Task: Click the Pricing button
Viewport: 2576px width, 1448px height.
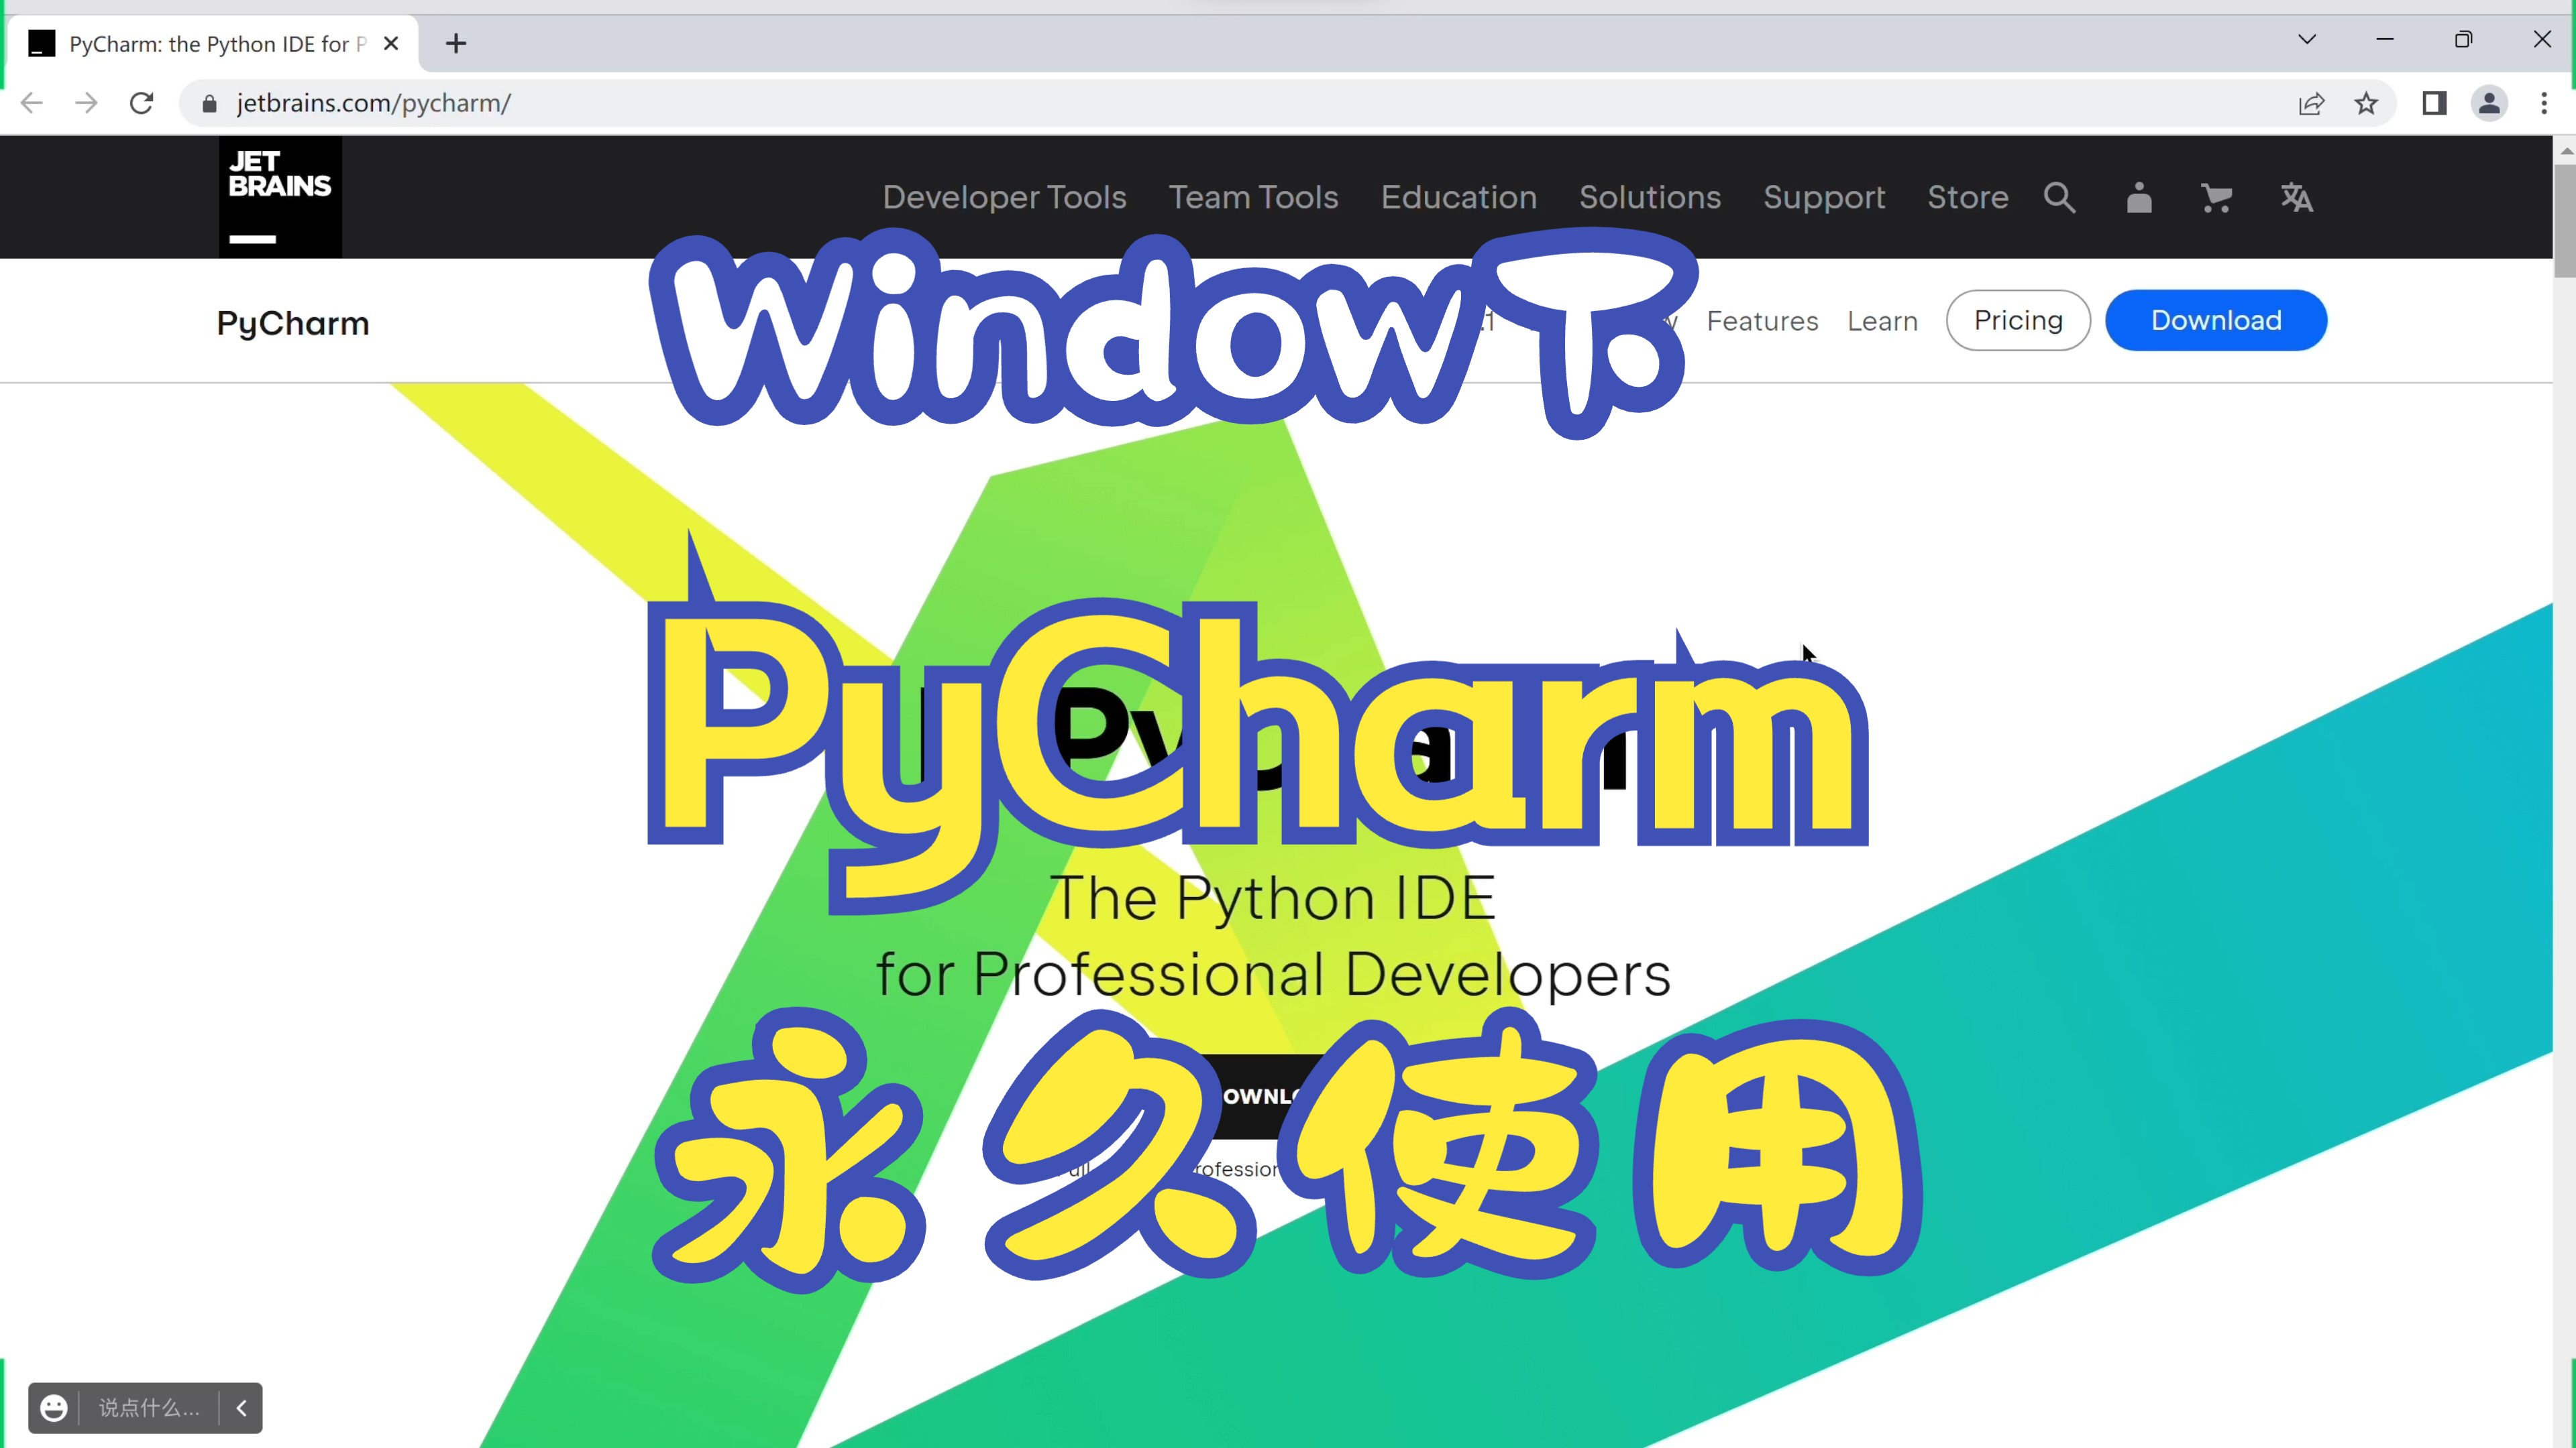Action: (2018, 320)
